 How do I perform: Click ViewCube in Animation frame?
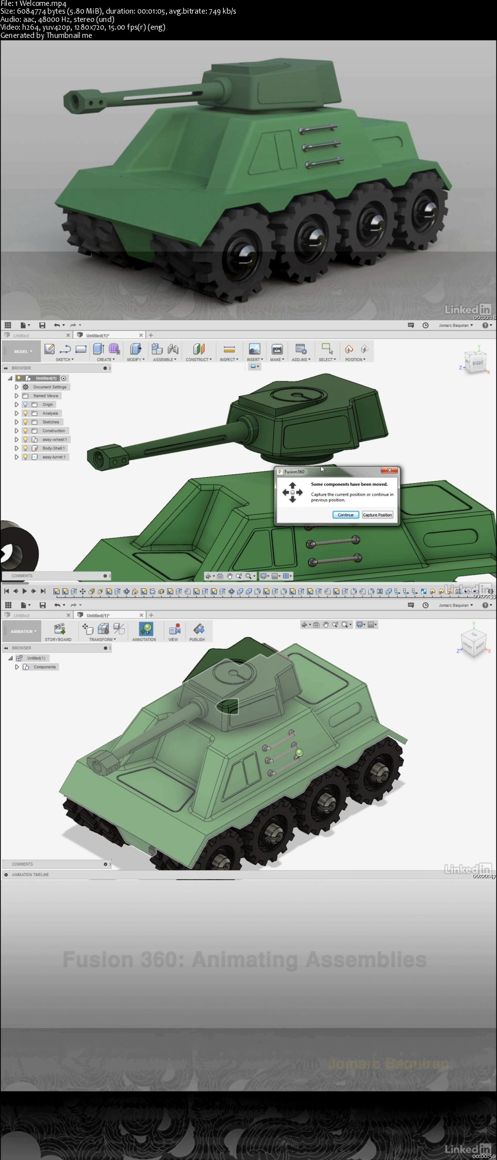pos(474,643)
